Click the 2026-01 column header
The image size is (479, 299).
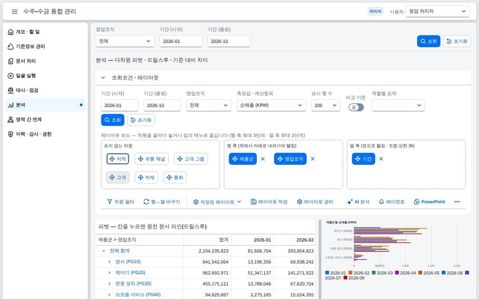pyautogui.click(x=252, y=240)
